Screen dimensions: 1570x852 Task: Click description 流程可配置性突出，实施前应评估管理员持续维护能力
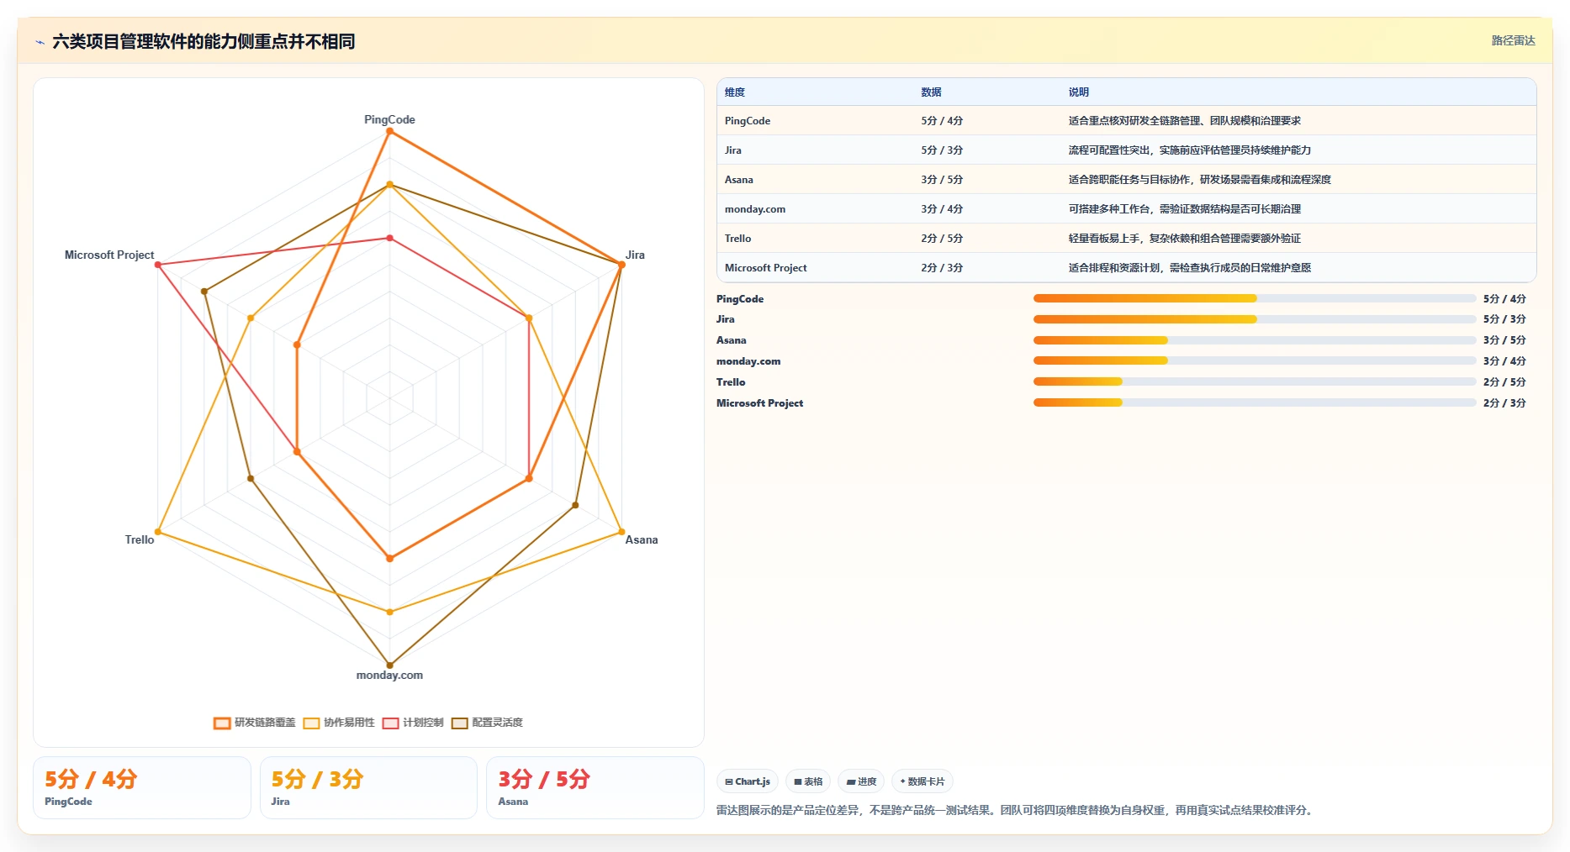point(1190,150)
